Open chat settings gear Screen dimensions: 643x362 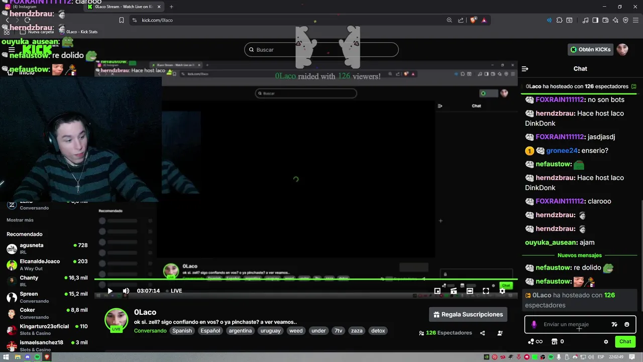click(x=606, y=341)
